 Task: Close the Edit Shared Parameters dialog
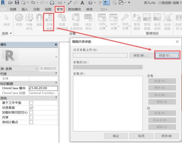coord(177,41)
